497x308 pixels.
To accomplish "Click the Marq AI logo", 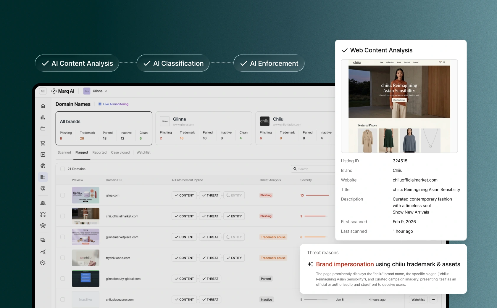I will pos(62,91).
